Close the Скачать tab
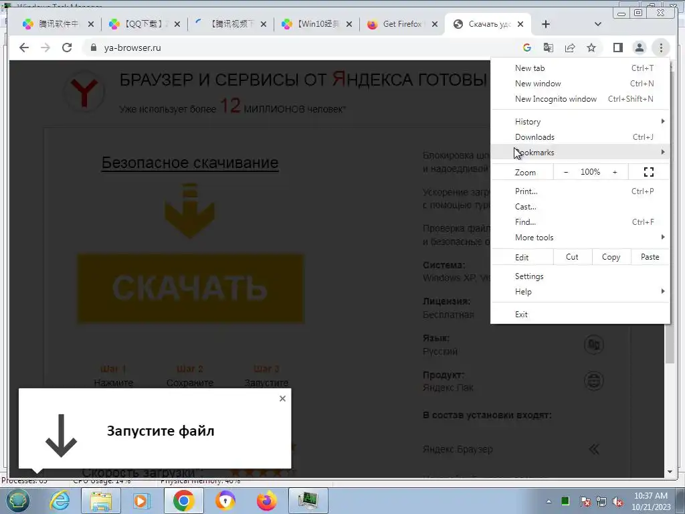The width and height of the screenshot is (685, 514). coord(520,24)
